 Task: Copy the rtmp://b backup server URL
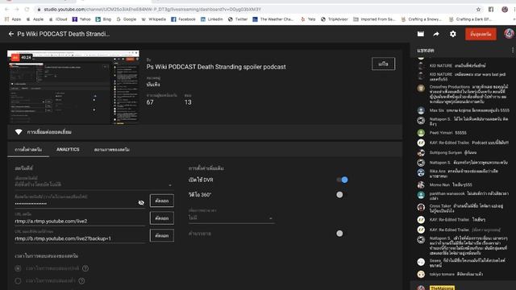(x=162, y=235)
